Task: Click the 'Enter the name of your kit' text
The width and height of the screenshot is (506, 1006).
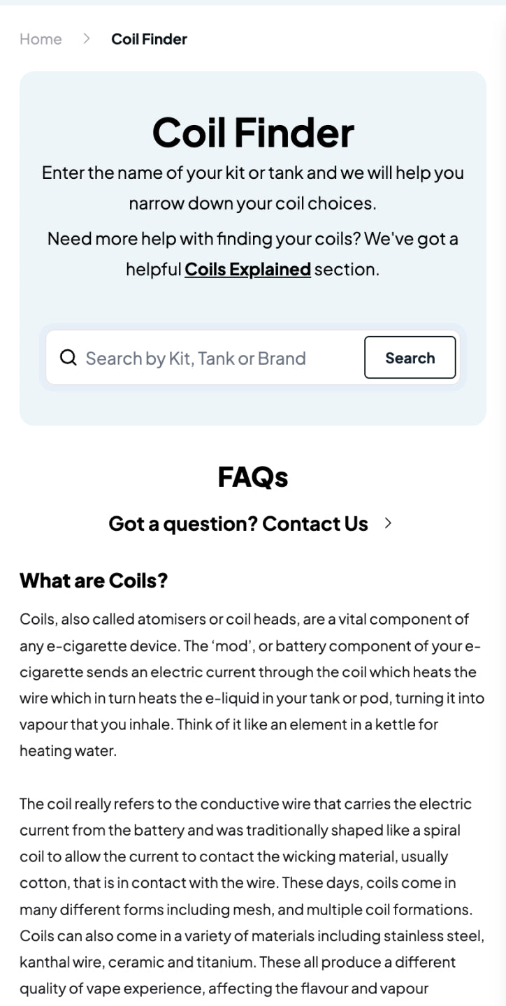Action: [x=253, y=173]
